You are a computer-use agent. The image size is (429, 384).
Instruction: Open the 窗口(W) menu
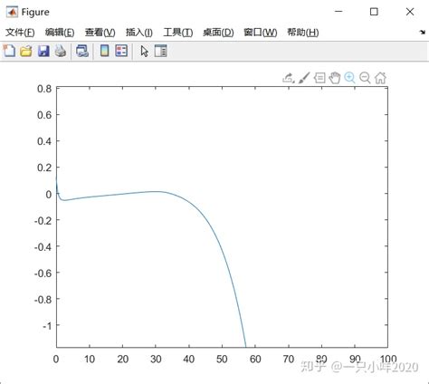coord(261,33)
